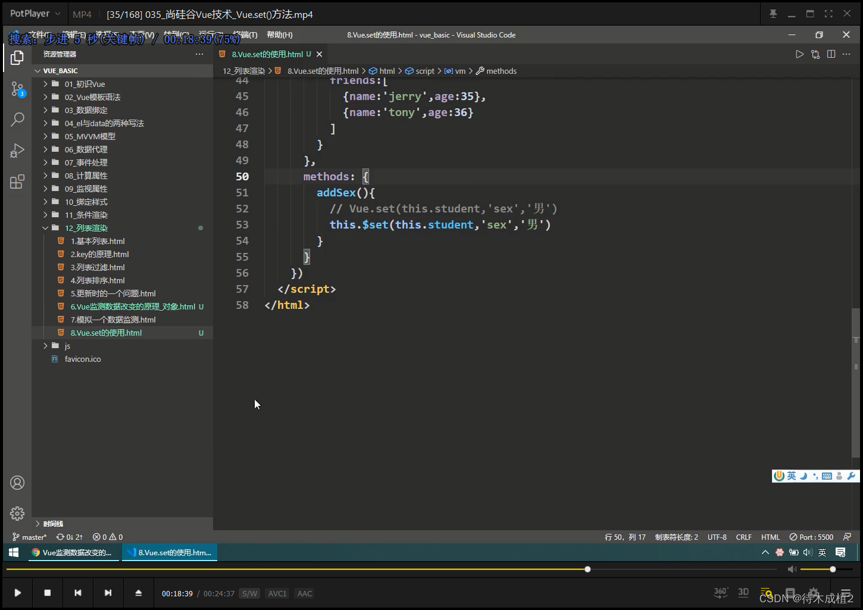This screenshot has width=863, height=610.
Task: Click Port : 5500 in the status bar
Action: pyautogui.click(x=811, y=537)
